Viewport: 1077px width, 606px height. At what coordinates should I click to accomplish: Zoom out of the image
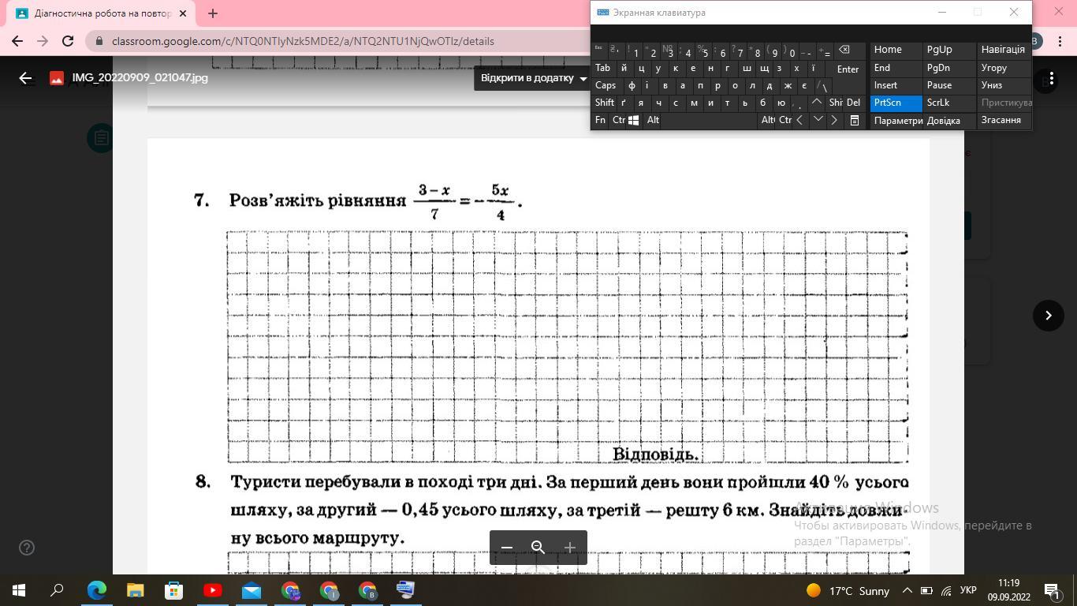click(x=507, y=548)
